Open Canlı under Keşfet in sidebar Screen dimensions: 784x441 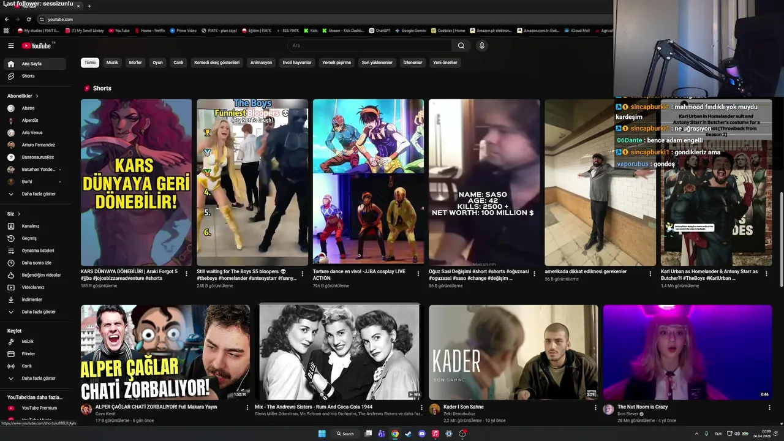coord(26,366)
